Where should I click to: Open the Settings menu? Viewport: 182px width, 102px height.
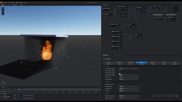point(17,3)
